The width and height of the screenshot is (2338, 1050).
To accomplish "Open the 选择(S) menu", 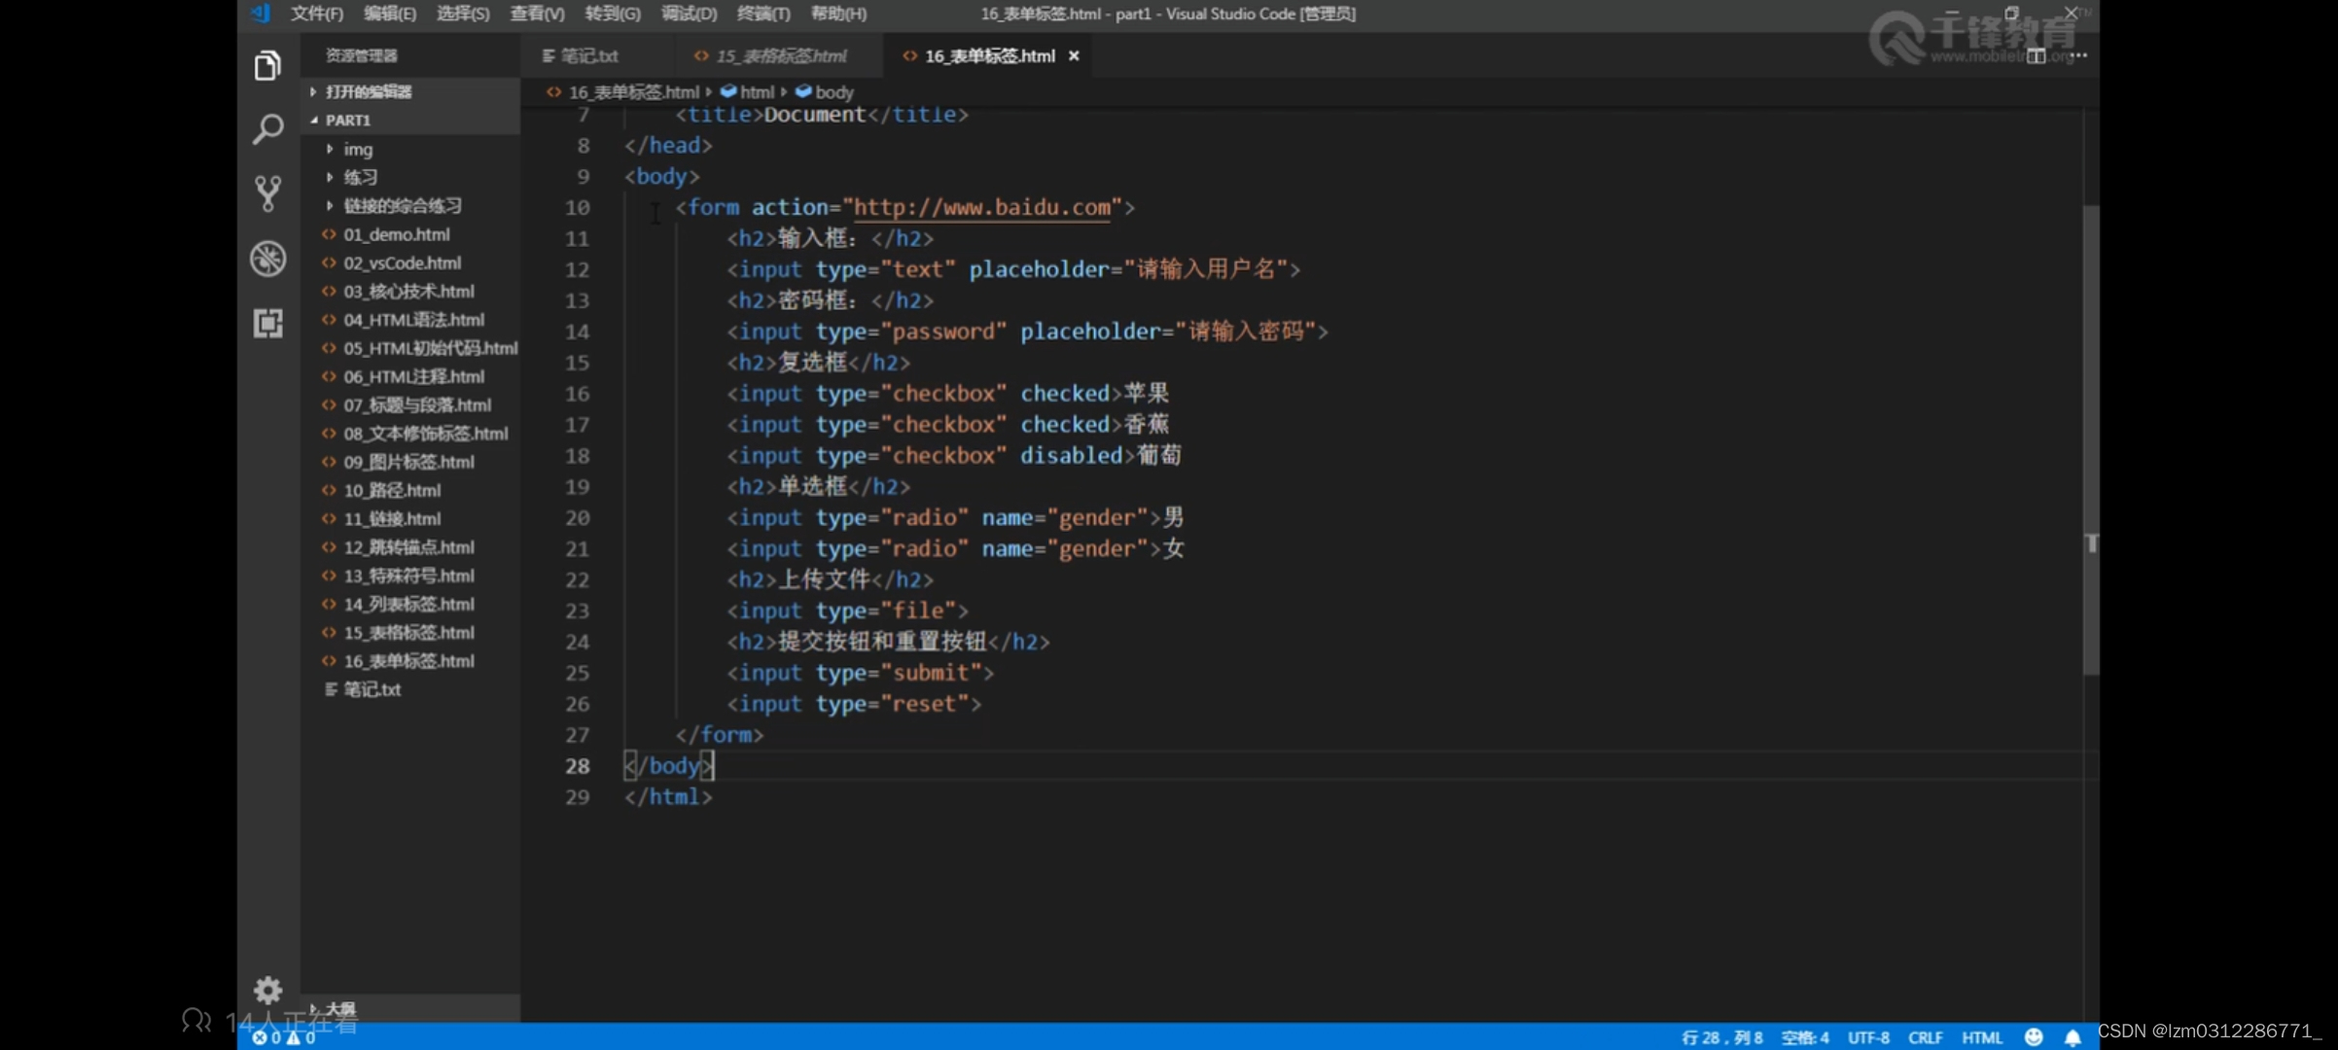I will point(463,14).
